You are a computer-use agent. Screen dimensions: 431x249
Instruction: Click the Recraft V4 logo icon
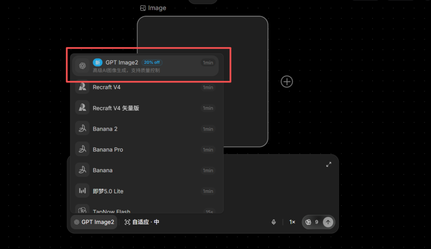[82, 87]
